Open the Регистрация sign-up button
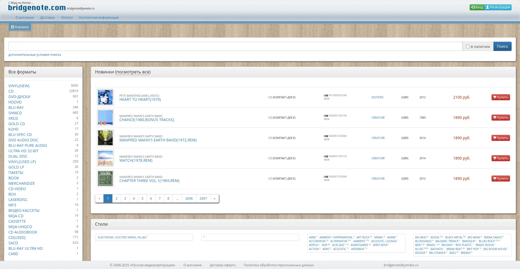Image resolution: width=520 pixels, height=269 pixels. pos(498,7)
